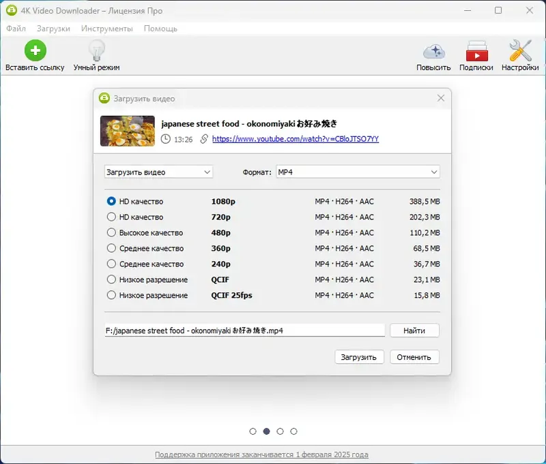The height and width of the screenshot is (464, 546).
Task: Click the support expiration notice link
Action: (x=261, y=454)
